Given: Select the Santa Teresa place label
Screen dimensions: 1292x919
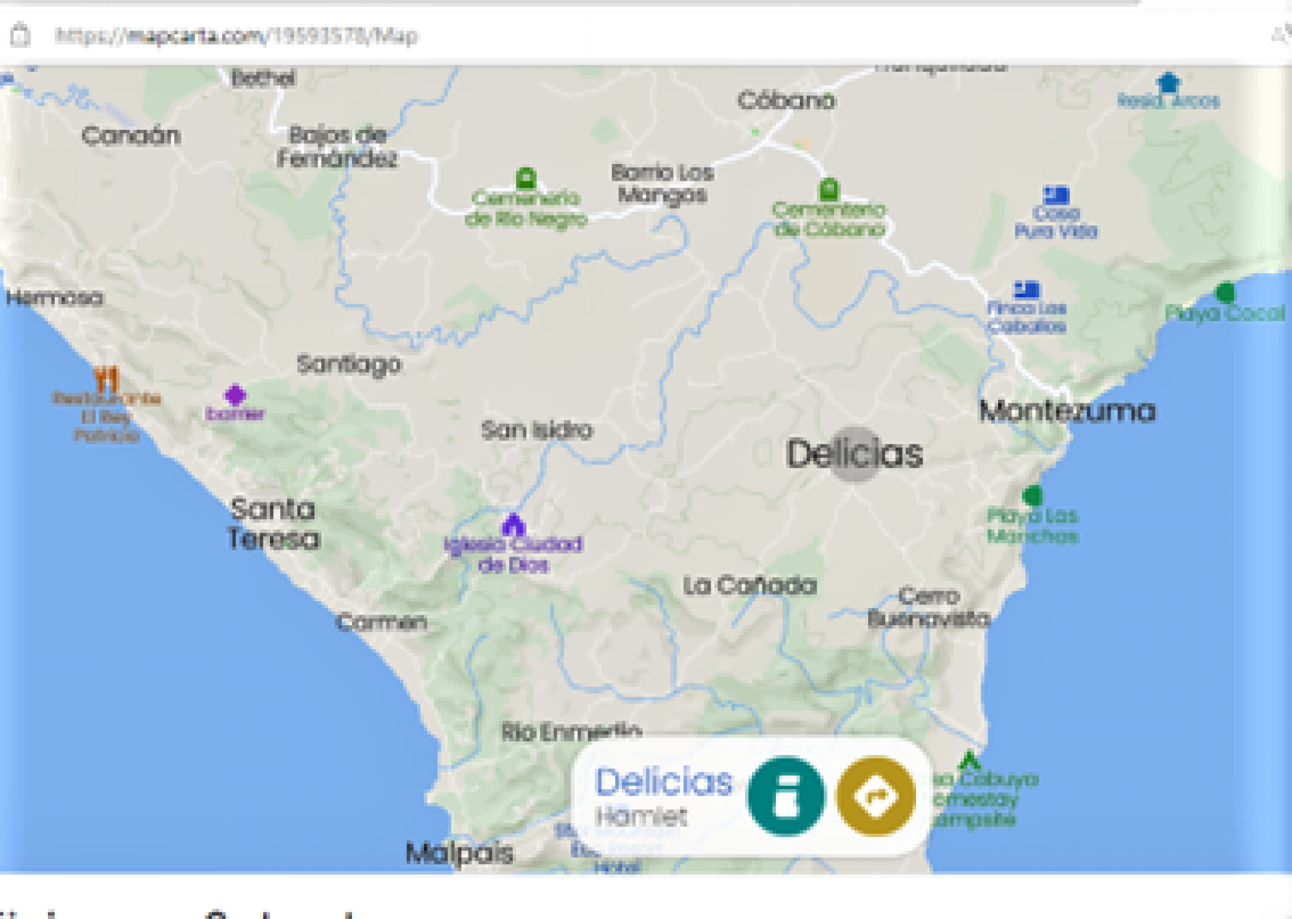Looking at the screenshot, I should coord(273,524).
